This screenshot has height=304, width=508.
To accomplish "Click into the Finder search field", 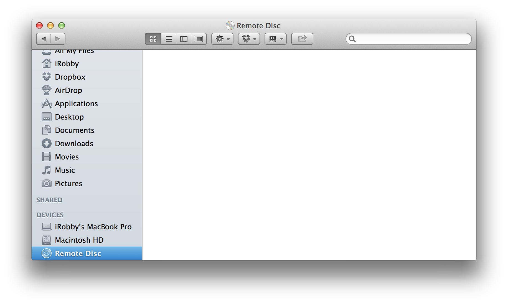I will tap(409, 39).
